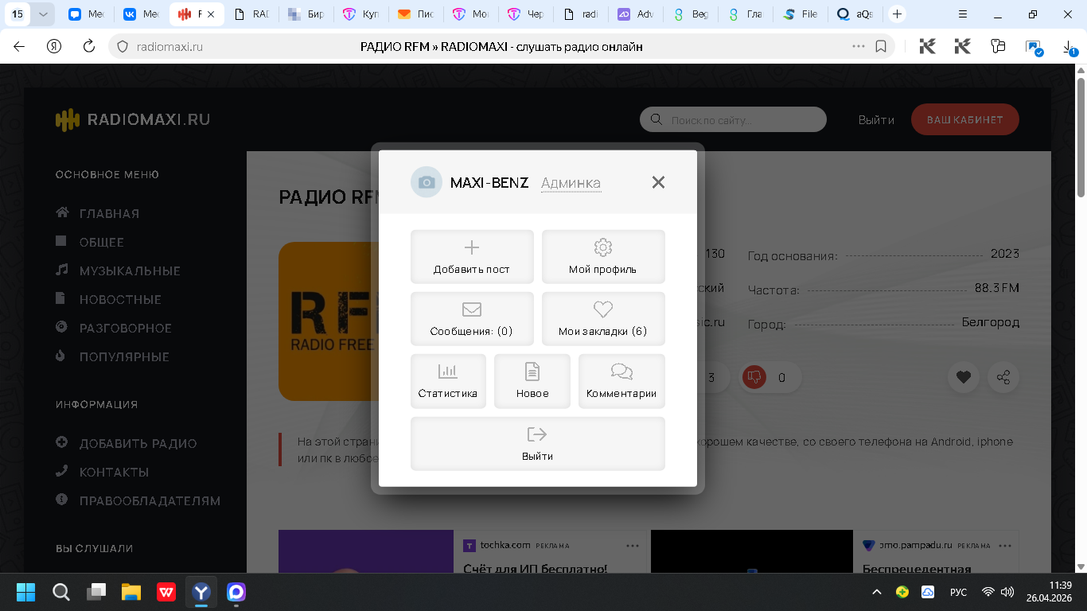
Task: Open the Популярные category
Action: pyautogui.click(x=124, y=356)
